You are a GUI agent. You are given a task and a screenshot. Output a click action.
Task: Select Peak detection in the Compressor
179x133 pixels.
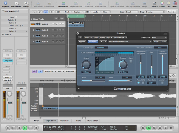[x=138, y=83]
